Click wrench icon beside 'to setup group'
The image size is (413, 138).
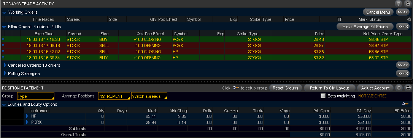(236, 88)
